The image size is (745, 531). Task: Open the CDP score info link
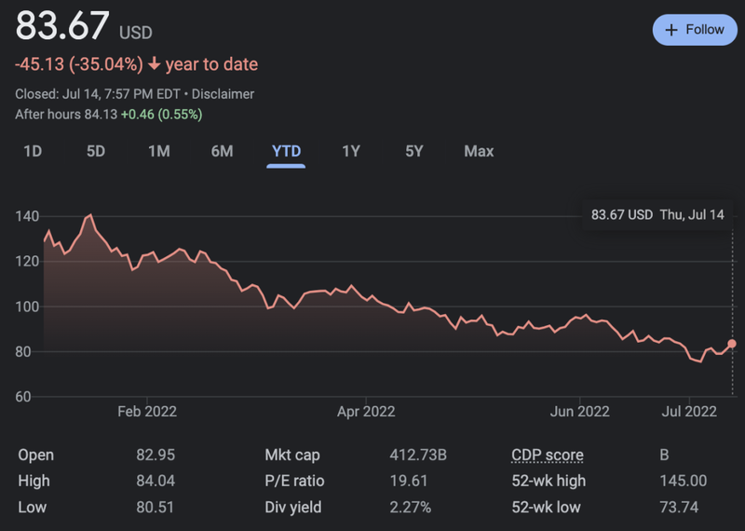[x=548, y=456]
